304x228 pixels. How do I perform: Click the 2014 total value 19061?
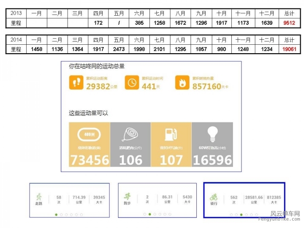(289, 49)
